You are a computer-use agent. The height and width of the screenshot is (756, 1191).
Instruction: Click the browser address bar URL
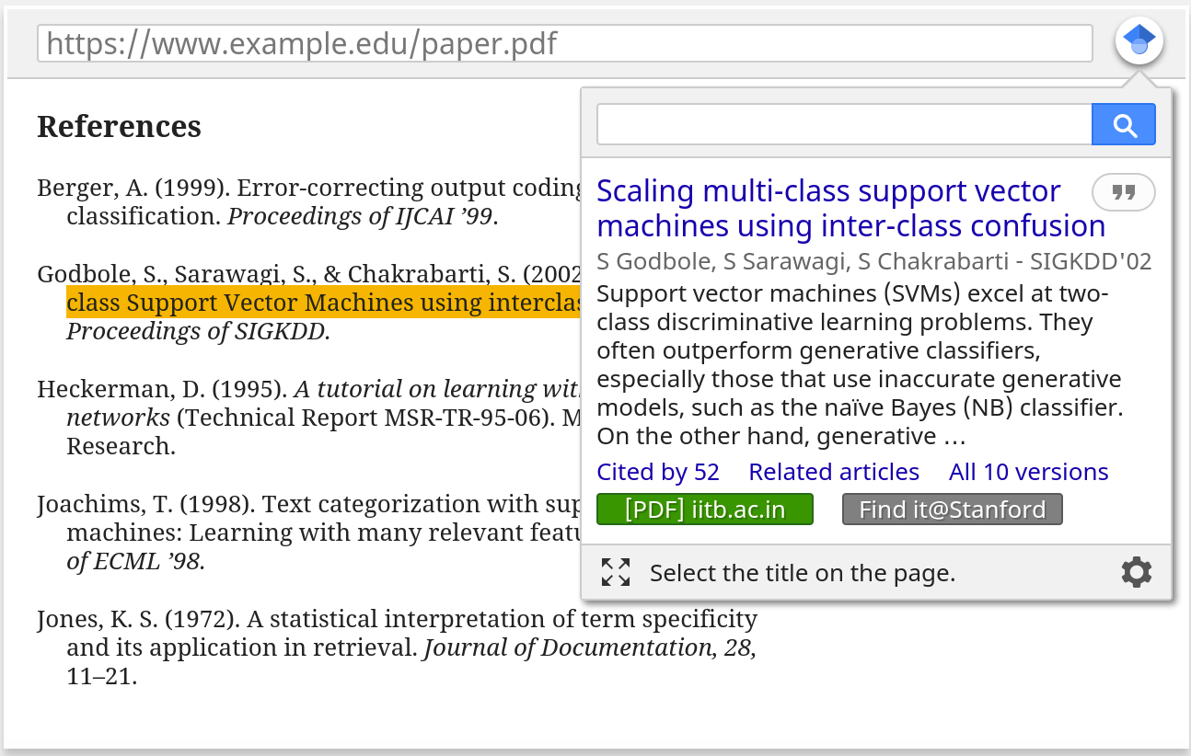(x=564, y=43)
